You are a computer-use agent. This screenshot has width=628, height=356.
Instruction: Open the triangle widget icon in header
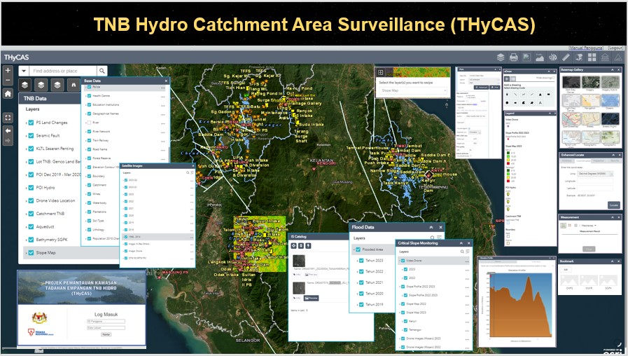pos(618,57)
